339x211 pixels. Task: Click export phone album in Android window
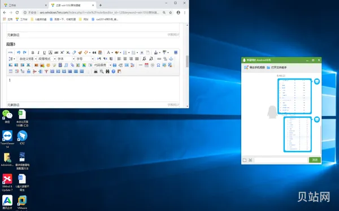(254, 67)
